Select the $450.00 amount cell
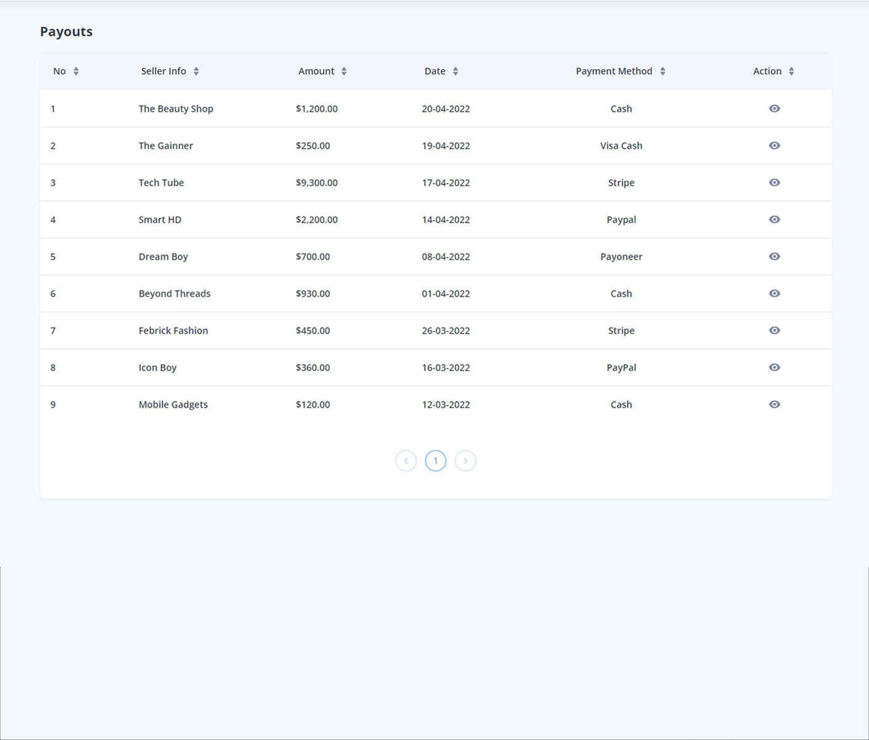Image resolution: width=869 pixels, height=740 pixels. pos(312,331)
